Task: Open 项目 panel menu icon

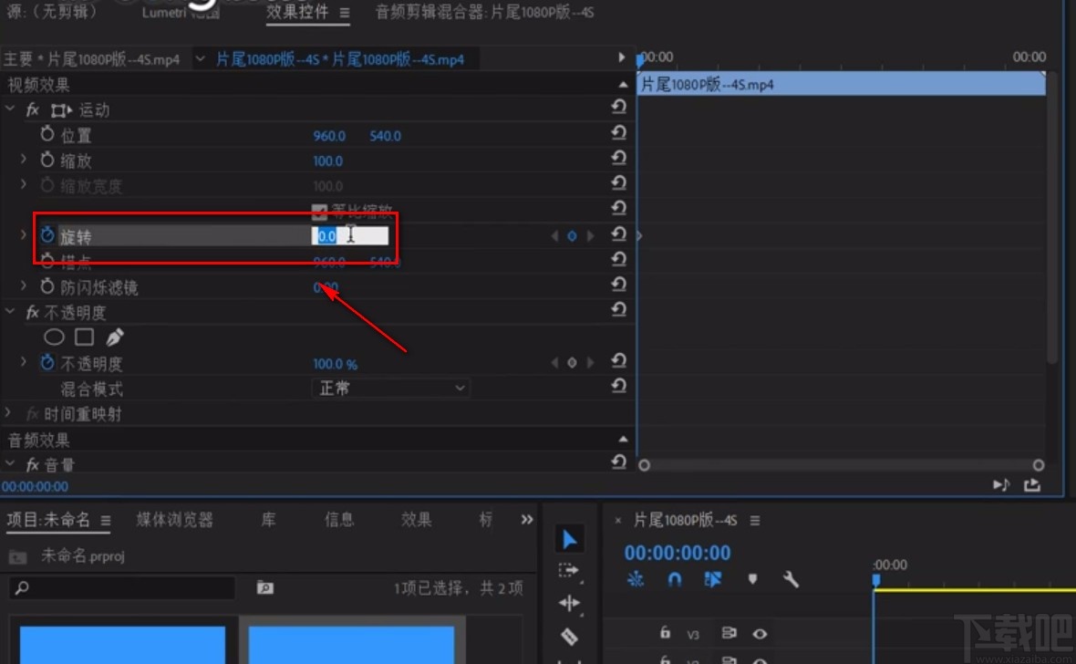Action: coord(106,521)
